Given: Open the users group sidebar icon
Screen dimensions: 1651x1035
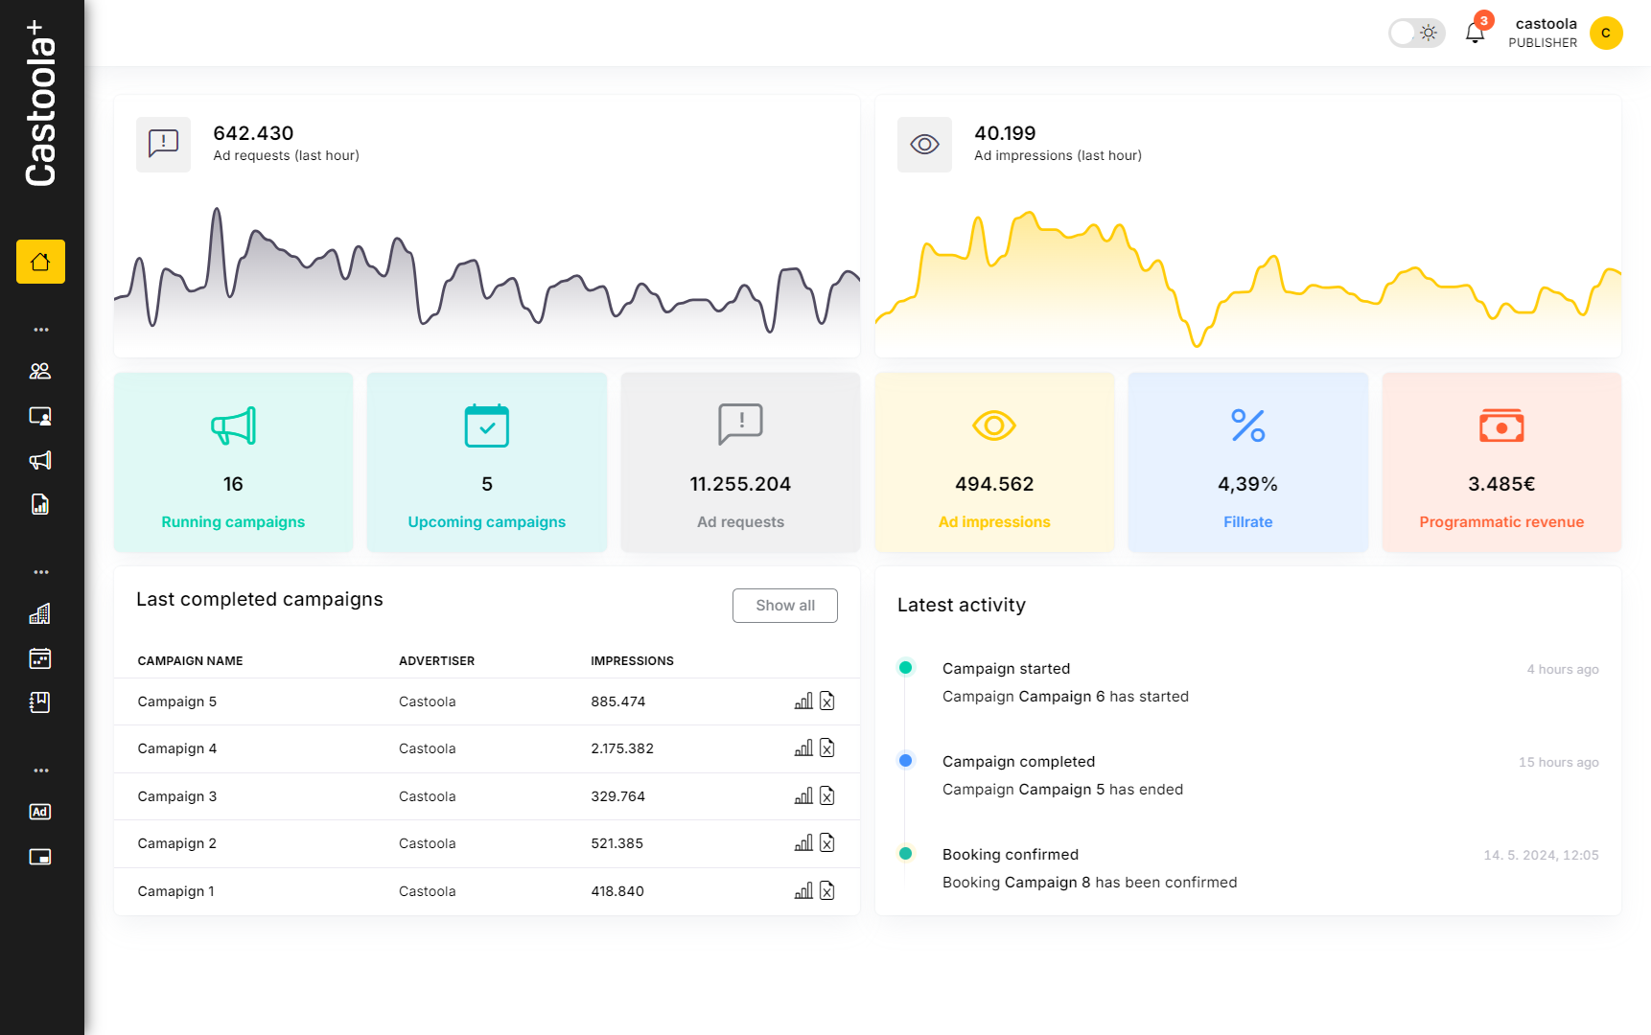Looking at the screenshot, I should click(x=40, y=371).
